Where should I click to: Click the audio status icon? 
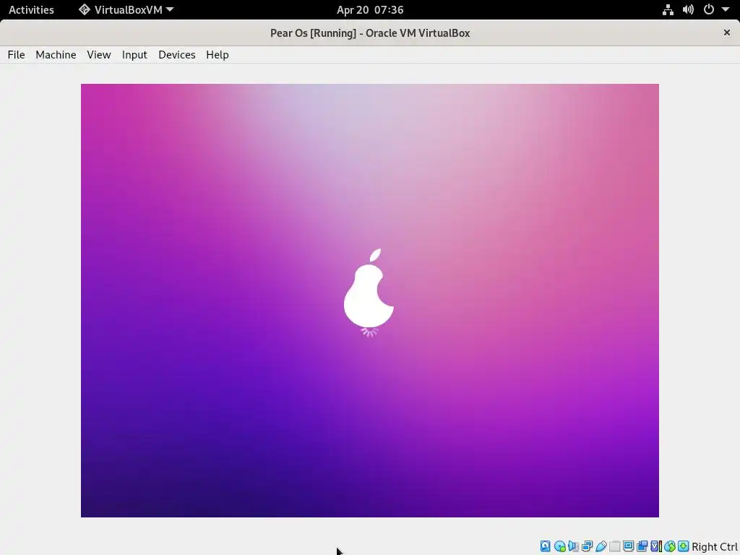573,546
